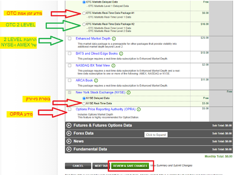Click the $2.00 NASDAQ BX price

coord(205,65)
